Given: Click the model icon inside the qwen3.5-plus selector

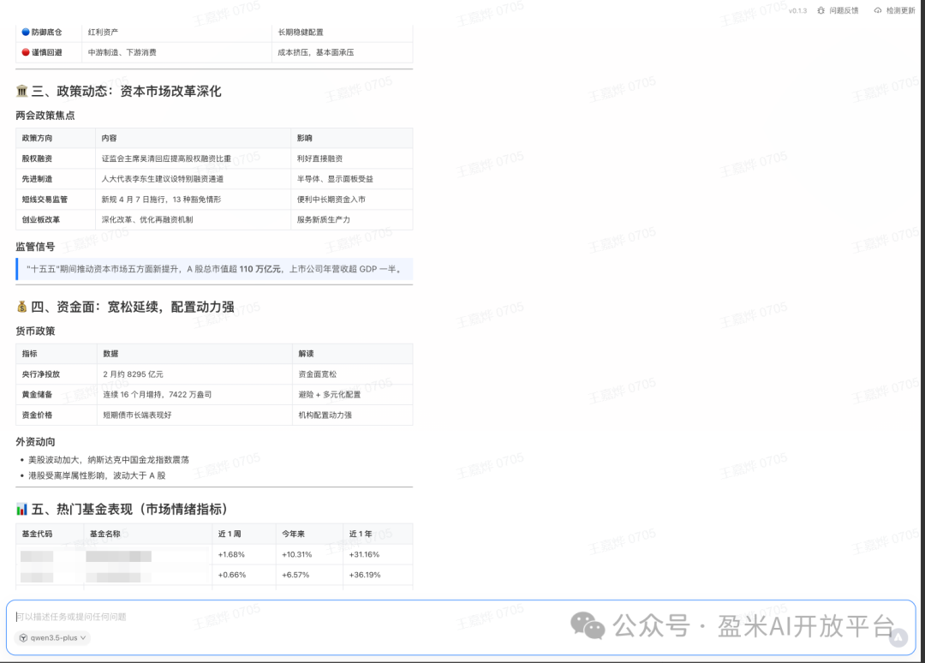Looking at the screenshot, I should [23, 637].
